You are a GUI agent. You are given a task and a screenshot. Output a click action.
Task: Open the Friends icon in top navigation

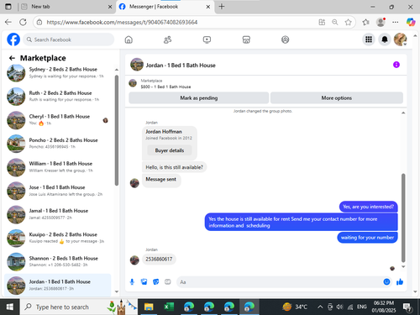pos(167,39)
